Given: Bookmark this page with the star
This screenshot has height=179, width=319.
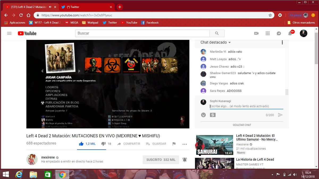Looking at the screenshot, I should click(270, 15).
